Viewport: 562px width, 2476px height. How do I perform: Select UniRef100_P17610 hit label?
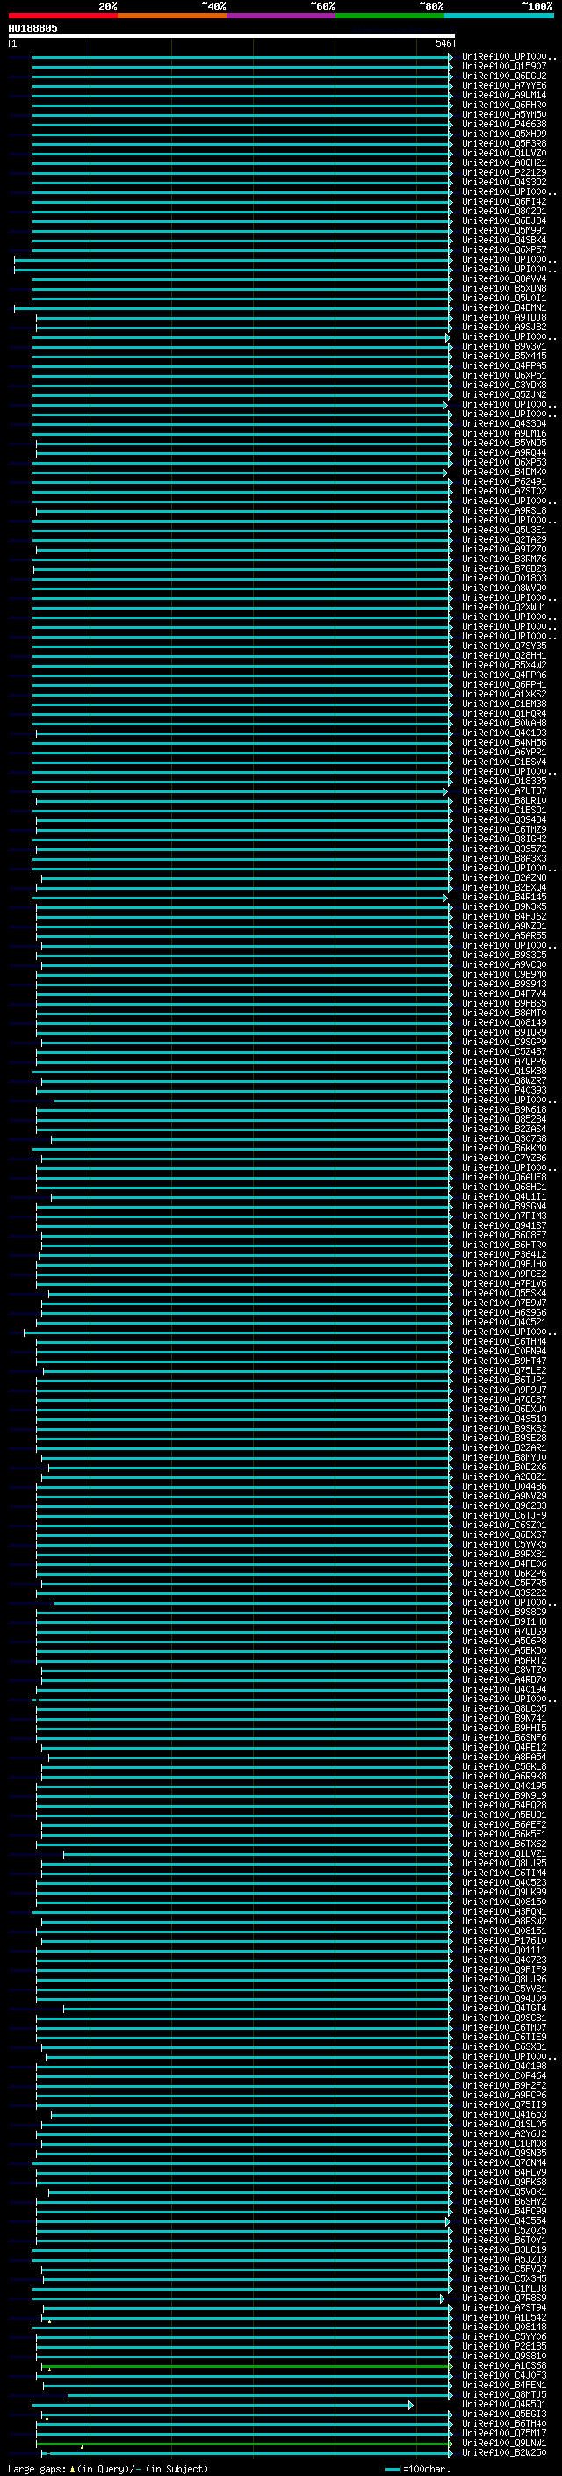(504, 1939)
